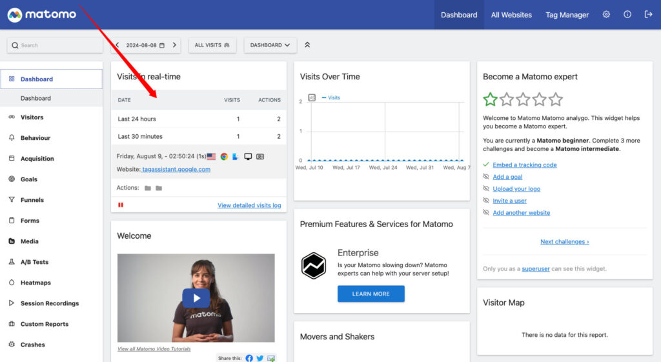Click the sign out icon

point(649,15)
